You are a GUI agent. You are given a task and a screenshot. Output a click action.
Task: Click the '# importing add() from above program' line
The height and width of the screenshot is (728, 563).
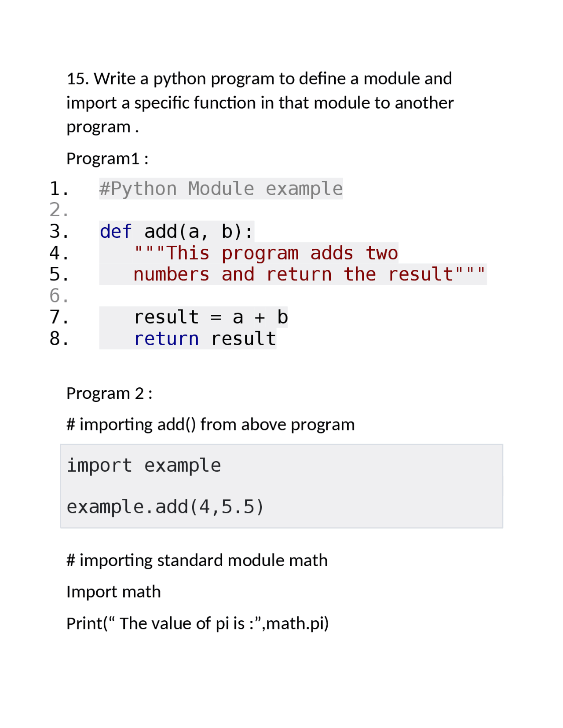[x=210, y=424]
